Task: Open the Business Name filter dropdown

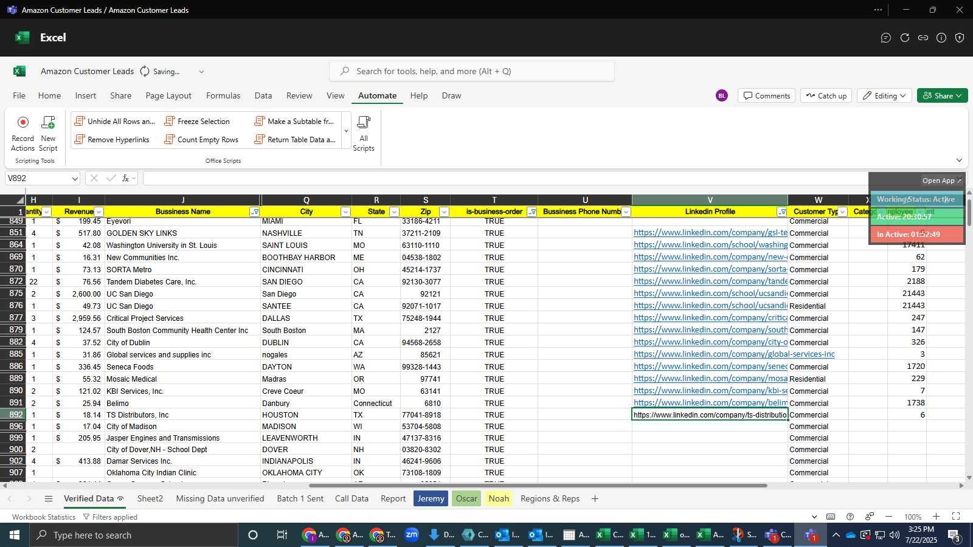Action: pos(254,212)
